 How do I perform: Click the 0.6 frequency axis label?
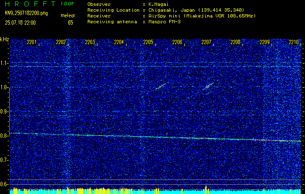tap(4, 184)
